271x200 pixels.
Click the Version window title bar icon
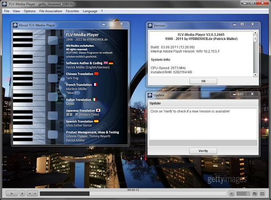tap(150, 25)
